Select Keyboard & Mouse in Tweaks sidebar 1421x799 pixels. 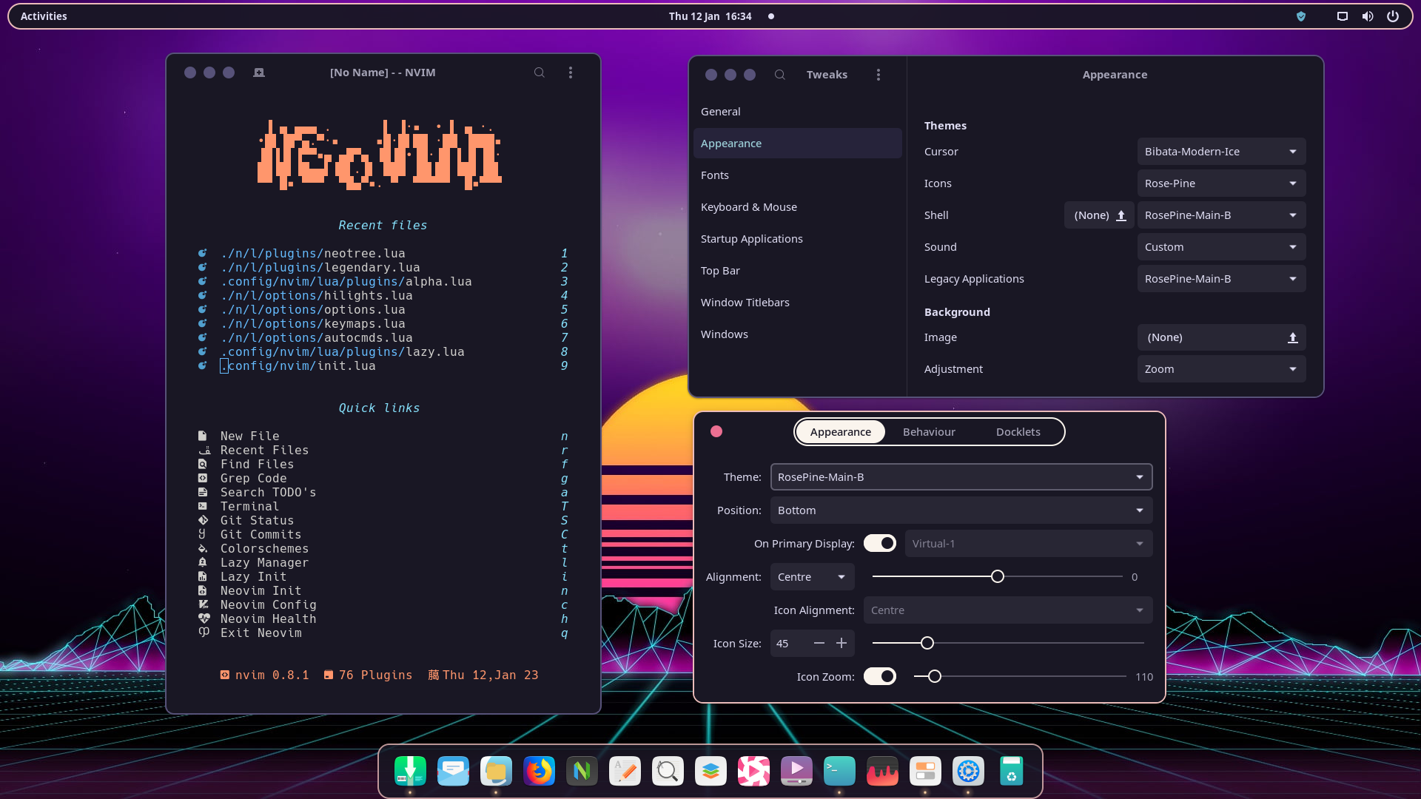pos(797,207)
